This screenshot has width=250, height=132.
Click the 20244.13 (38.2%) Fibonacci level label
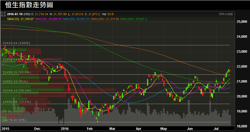(x=17, y=91)
